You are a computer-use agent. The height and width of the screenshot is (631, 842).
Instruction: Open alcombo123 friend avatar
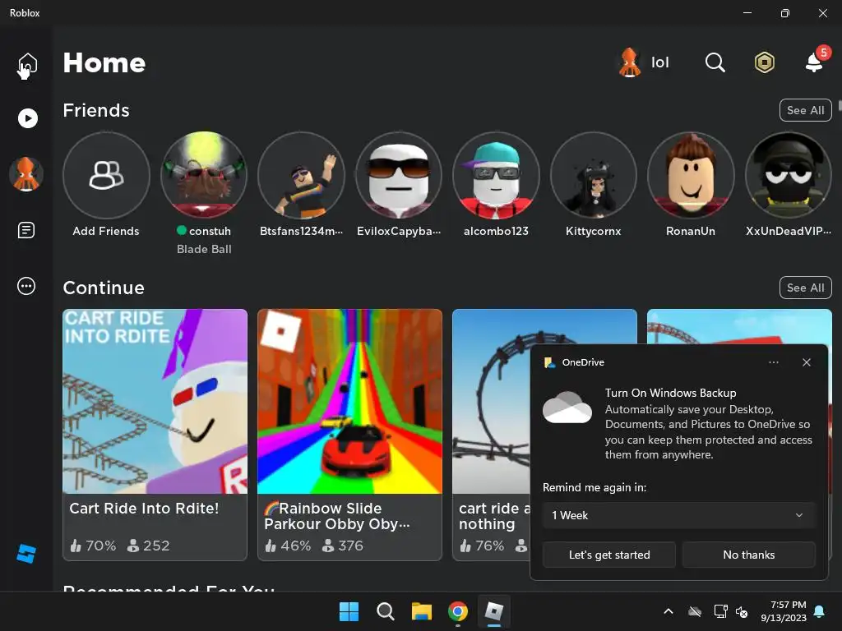pyautogui.click(x=496, y=176)
